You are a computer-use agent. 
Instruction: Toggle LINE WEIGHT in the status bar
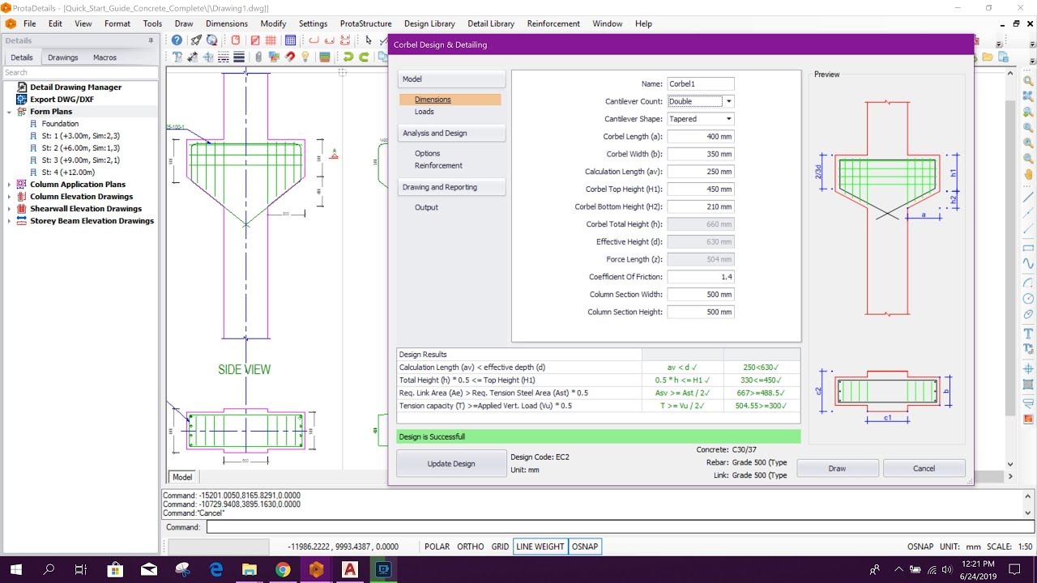(x=540, y=547)
